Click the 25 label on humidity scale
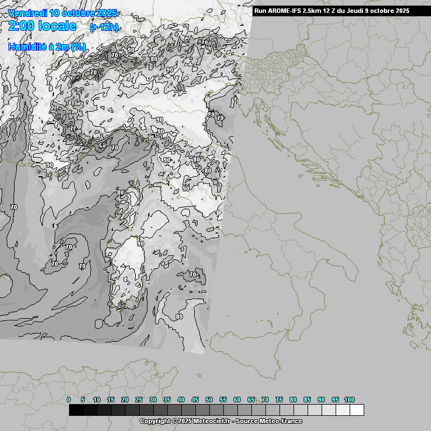Image resolution: width=431 pixels, height=431 pixels. (139, 400)
